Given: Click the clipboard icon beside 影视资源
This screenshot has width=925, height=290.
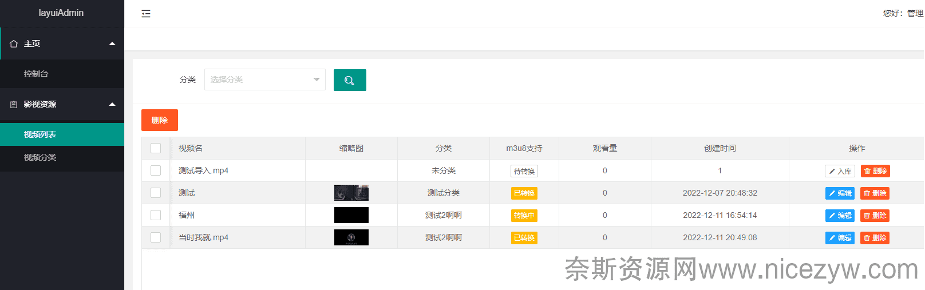Looking at the screenshot, I should pos(14,105).
